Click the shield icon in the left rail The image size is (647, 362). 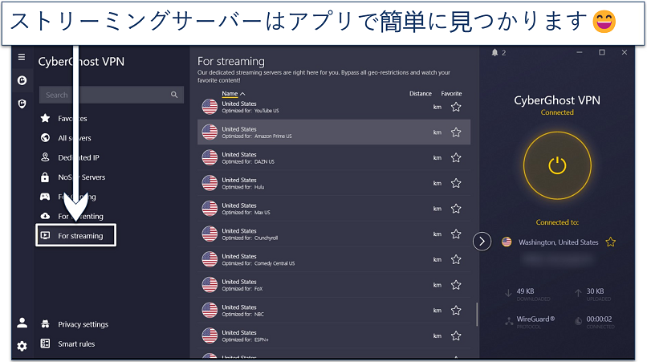click(x=22, y=104)
